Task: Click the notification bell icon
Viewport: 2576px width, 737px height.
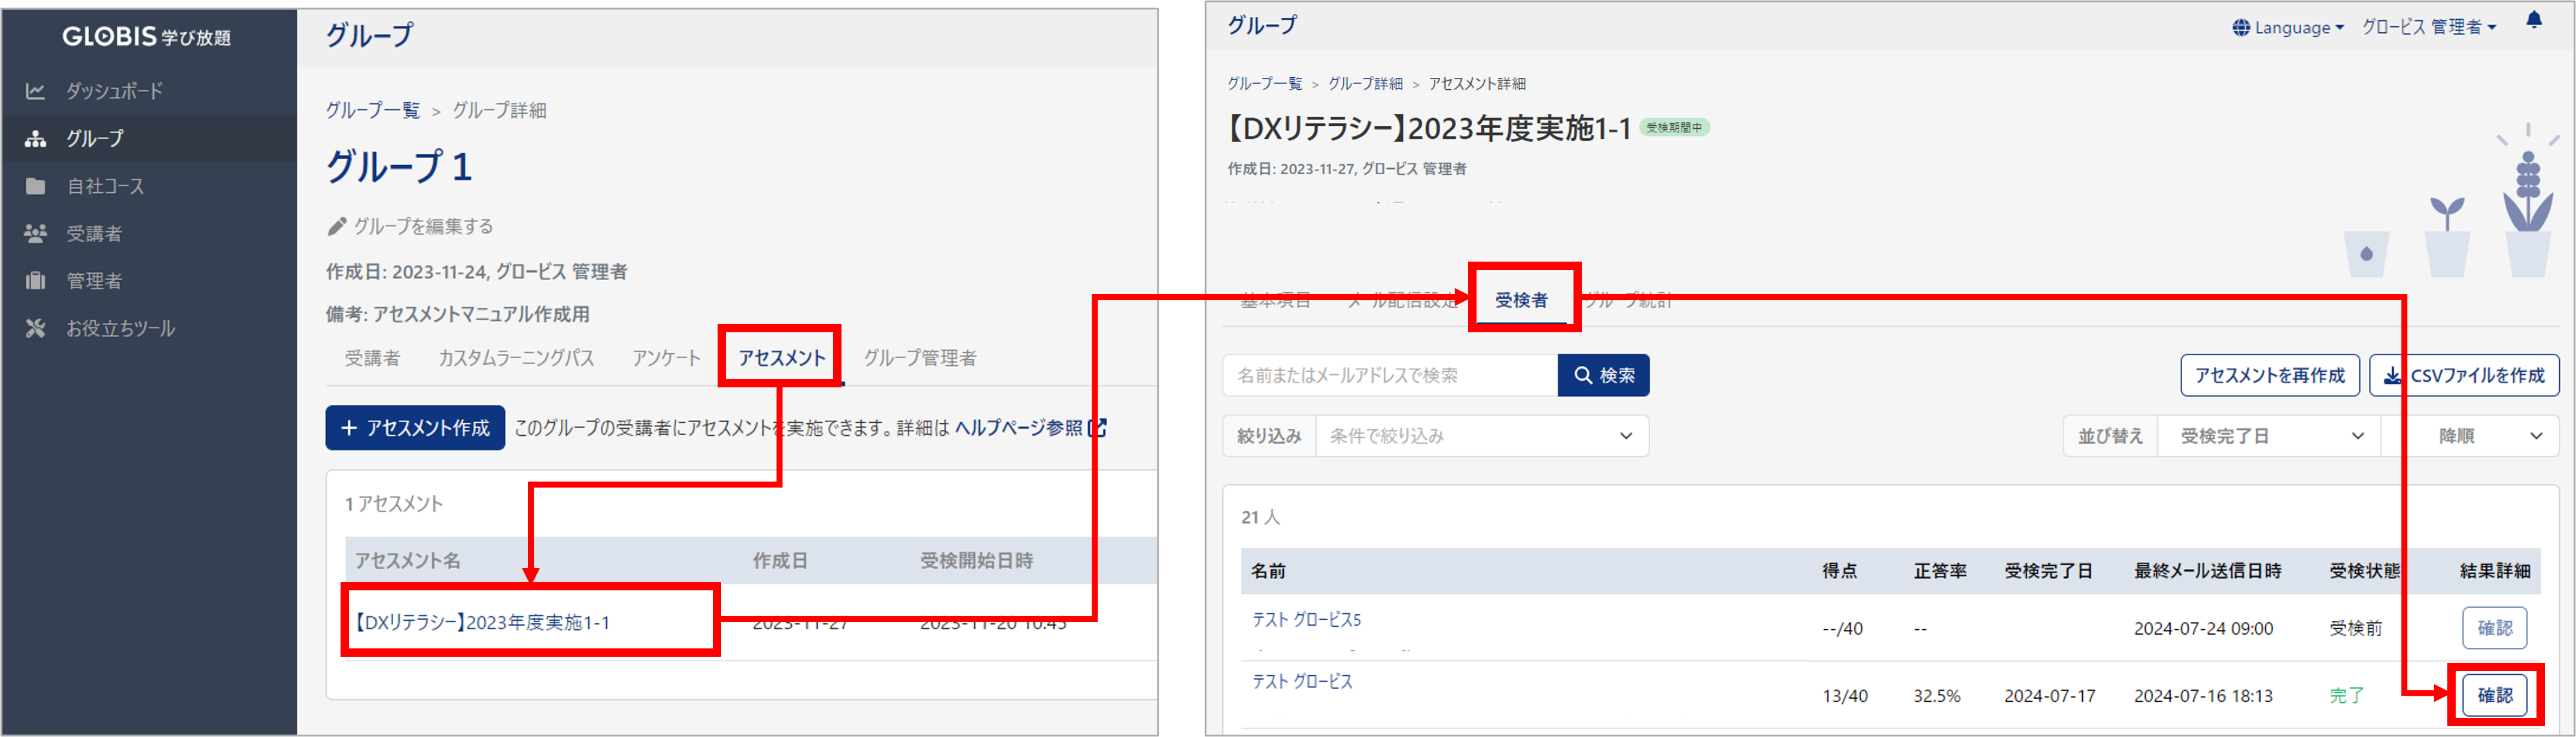Action: (2533, 20)
